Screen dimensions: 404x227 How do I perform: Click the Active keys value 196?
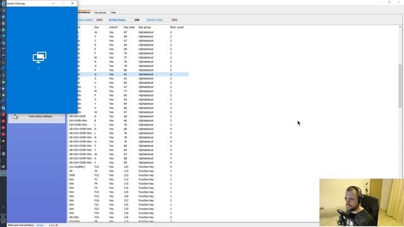[137, 20]
